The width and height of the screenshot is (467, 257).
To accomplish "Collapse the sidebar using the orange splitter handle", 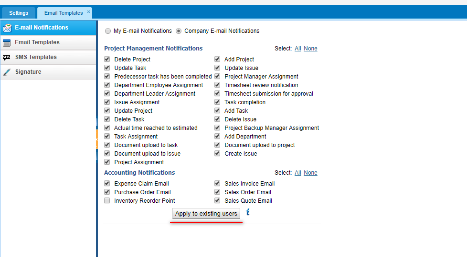I will [x=97, y=139].
